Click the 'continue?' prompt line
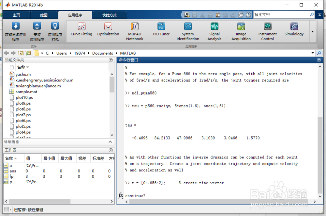Image resolution: width=326 pixels, height=216 pixels. 135,196
